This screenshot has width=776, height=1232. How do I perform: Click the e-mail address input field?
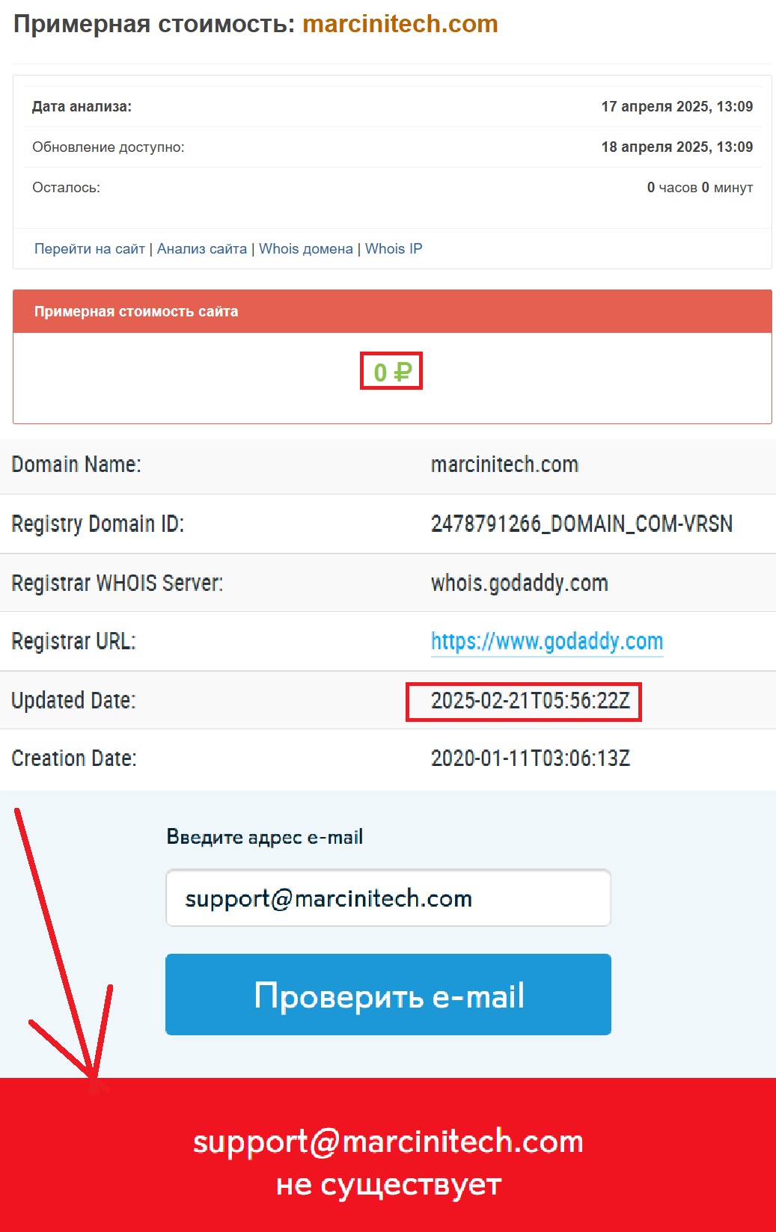[x=388, y=898]
